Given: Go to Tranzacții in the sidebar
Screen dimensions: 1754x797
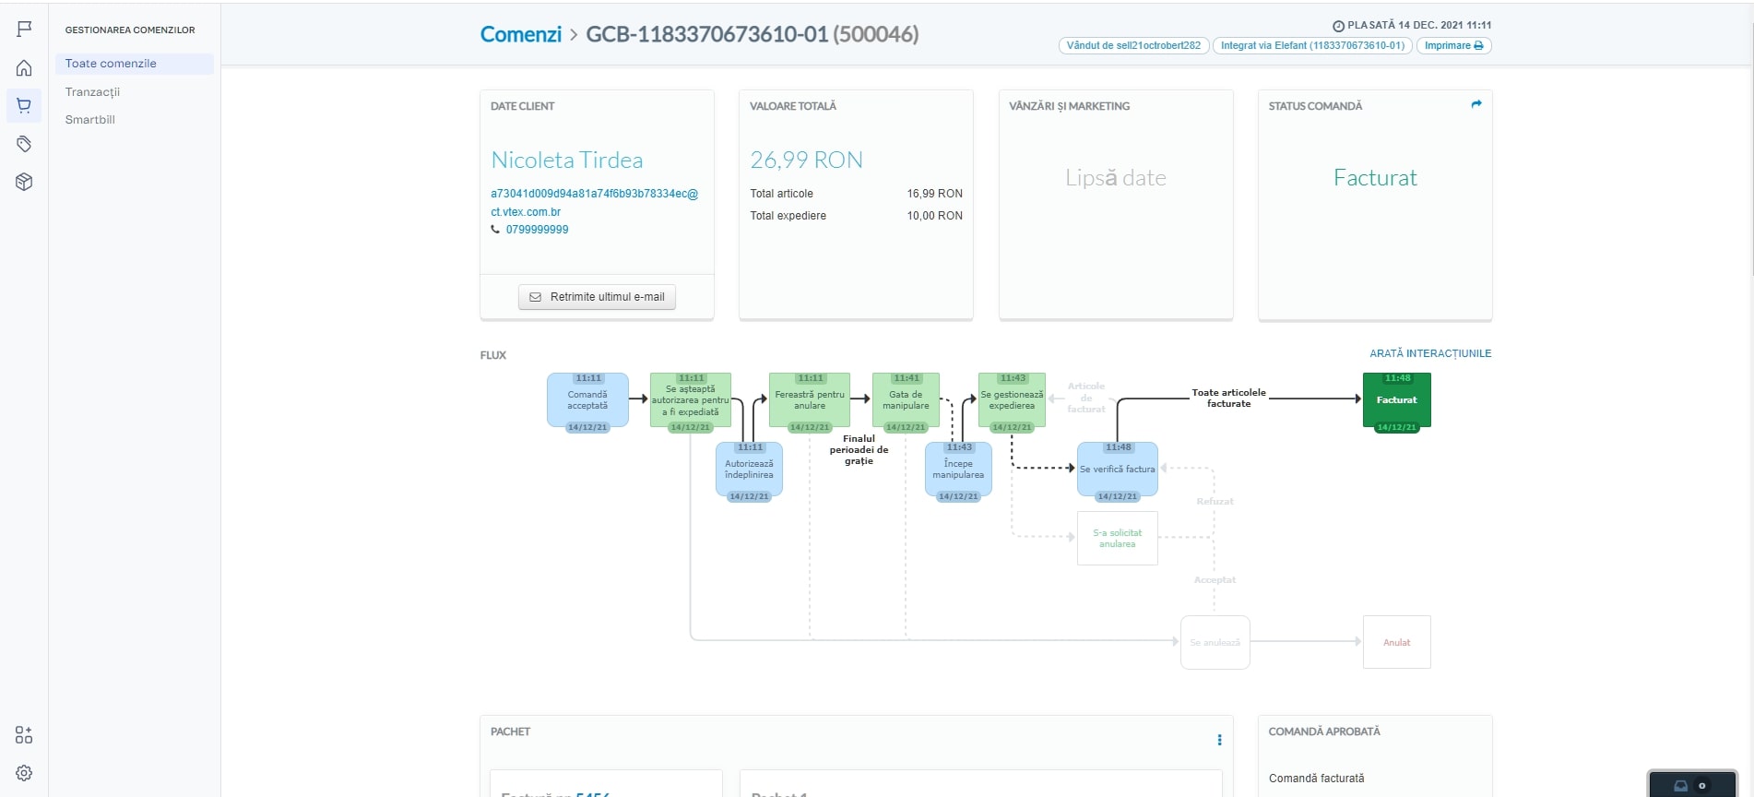Looking at the screenshot, I should coord(92,92).
